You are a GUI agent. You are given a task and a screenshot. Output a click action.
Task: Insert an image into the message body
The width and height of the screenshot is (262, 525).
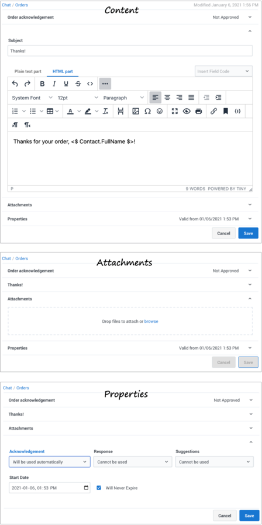click(x=135, y=112)
